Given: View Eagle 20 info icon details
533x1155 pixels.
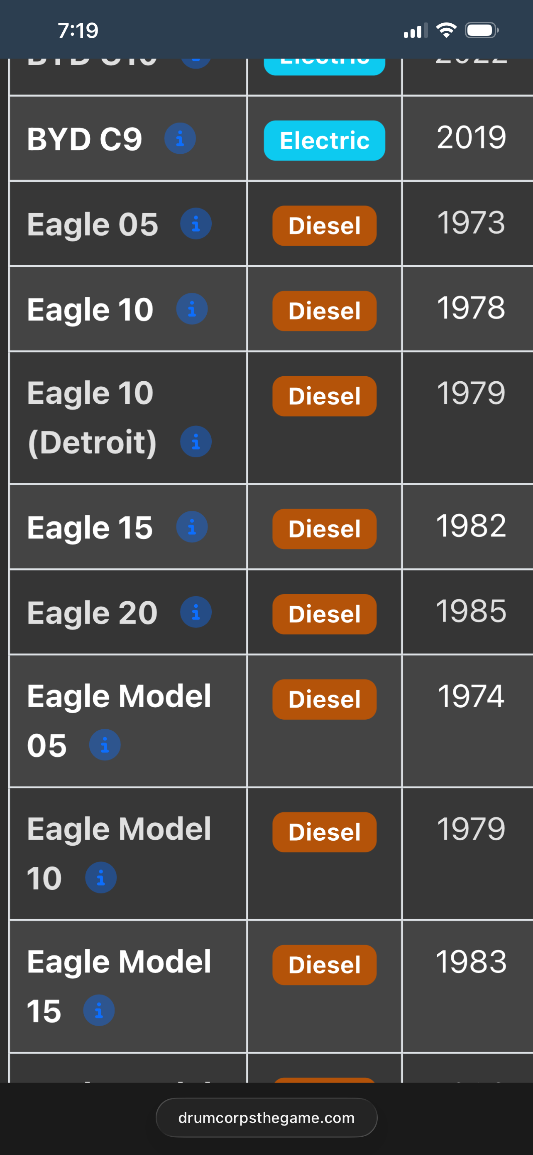Looking at the screenshot, I should 196,612.
